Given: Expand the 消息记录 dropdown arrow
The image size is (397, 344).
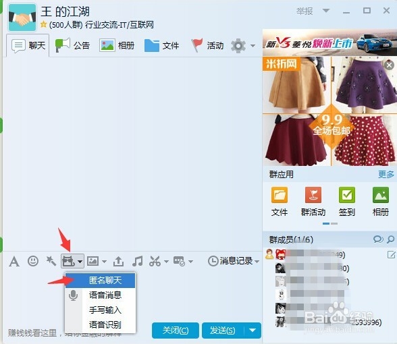Looking at the screenshot, I should (257, 261).
